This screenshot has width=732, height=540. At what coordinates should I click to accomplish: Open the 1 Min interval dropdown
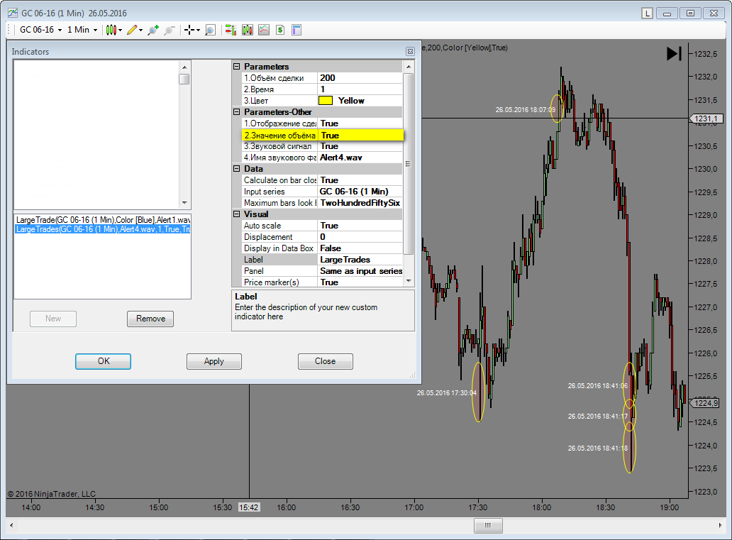pos(82,30)
